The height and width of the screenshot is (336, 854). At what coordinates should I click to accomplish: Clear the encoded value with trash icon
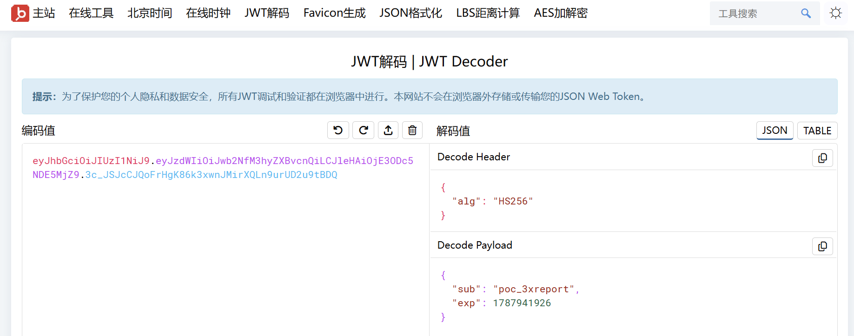click(x=412, y=131)
